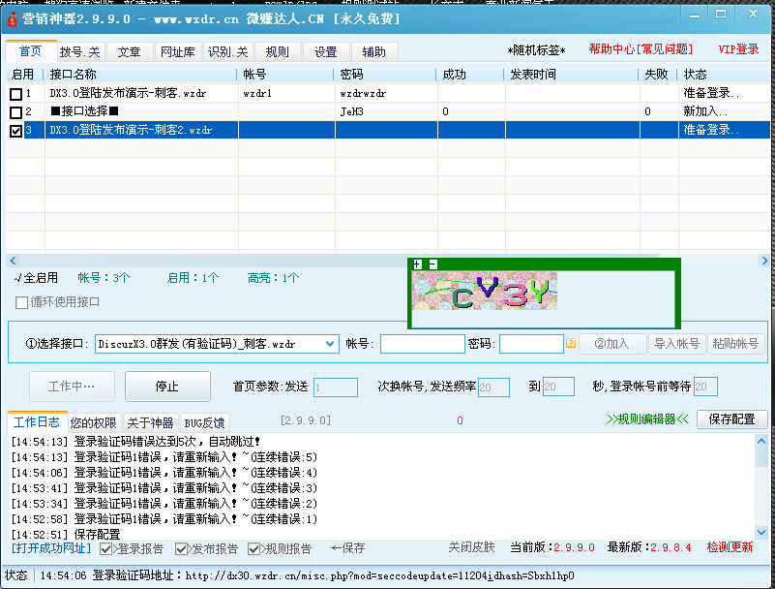Uncheck the checkbox for row 3
The height and width of the screenshot is (589, 775).
(x=15, y=131)
